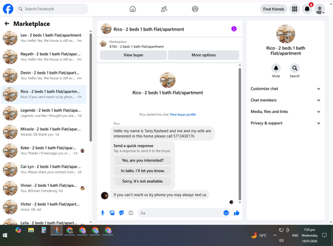Click the weather 16°C taskbar widget

(259, 235)
